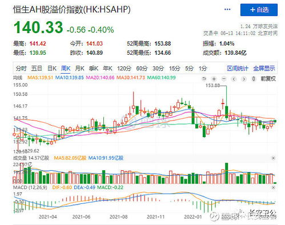Viewport: 285px width, 225px height.
Task: Click the crosshair toggle icon beside 前复权
Action: pyautogui.click(x=254, y=79)
